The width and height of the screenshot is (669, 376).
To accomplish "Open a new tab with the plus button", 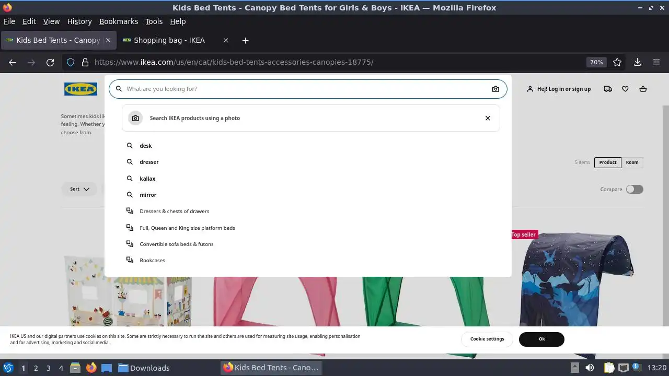I will (245, 40).
